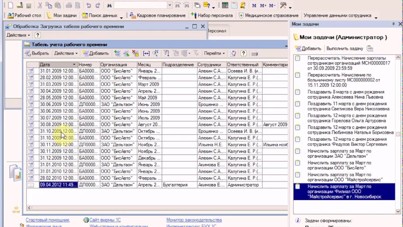Open the sort arrow on the Дата column
This screenshot has width=403, height=227.
click(x=74, y=65)
